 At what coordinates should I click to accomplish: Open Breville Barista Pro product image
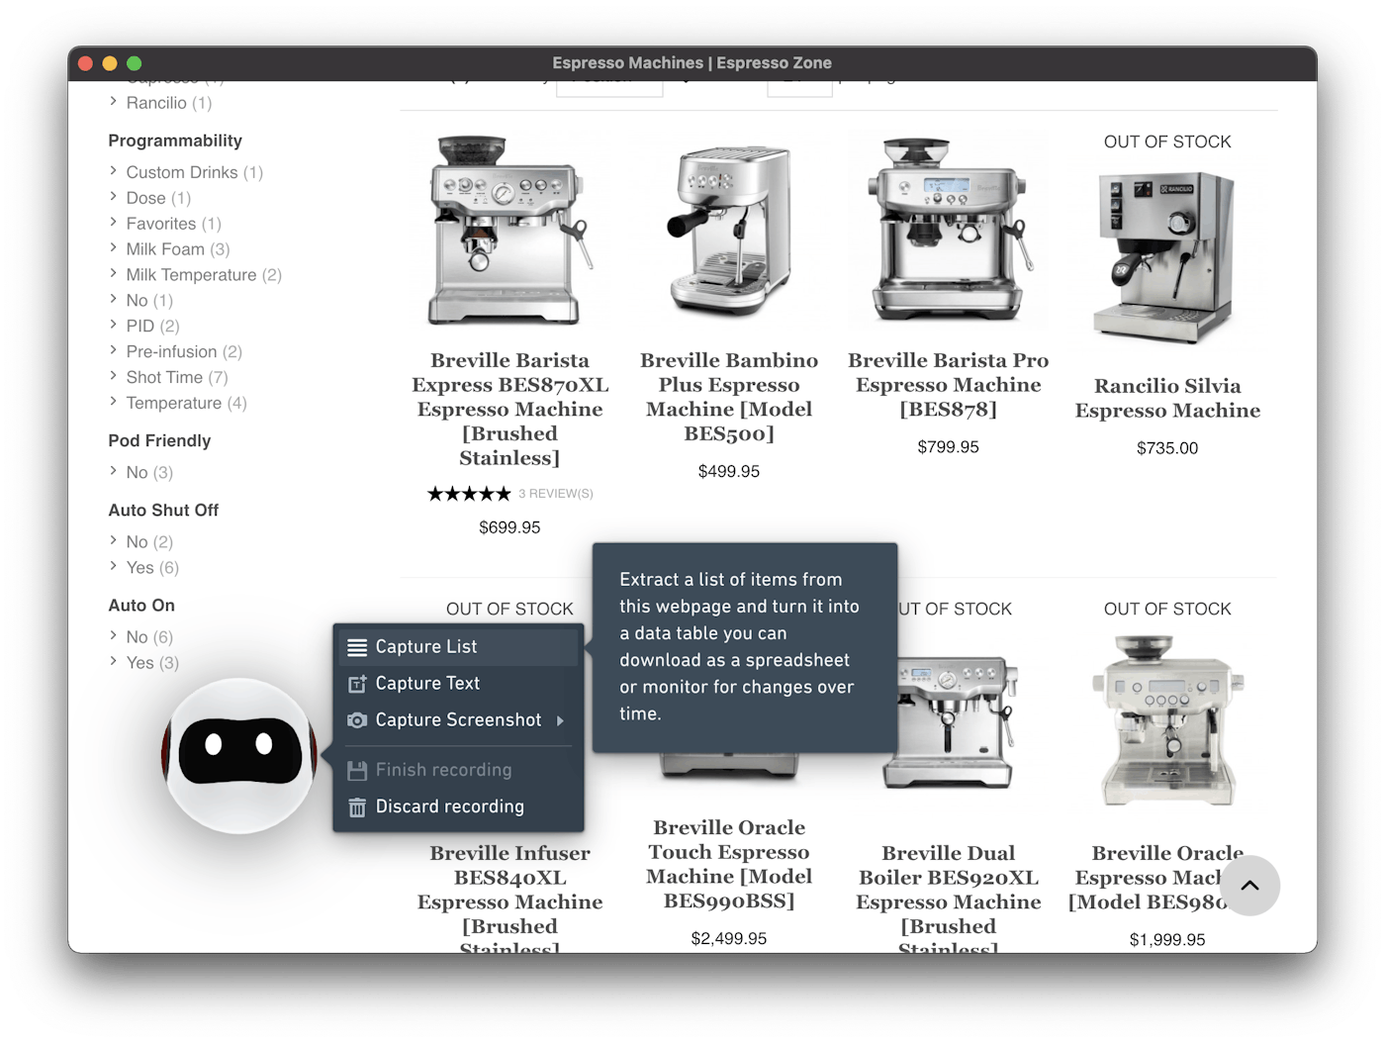[948, 230]
